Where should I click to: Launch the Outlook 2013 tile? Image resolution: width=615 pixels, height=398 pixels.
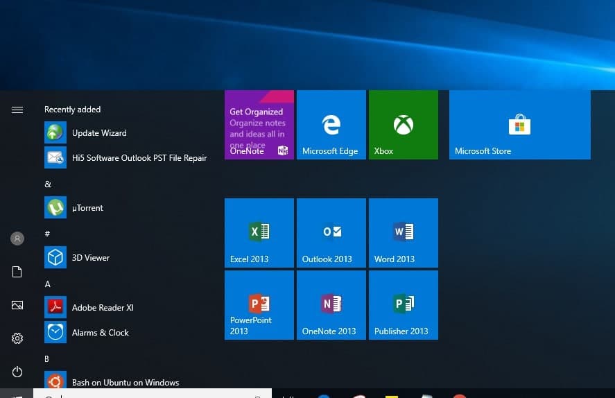coord(331,233)
